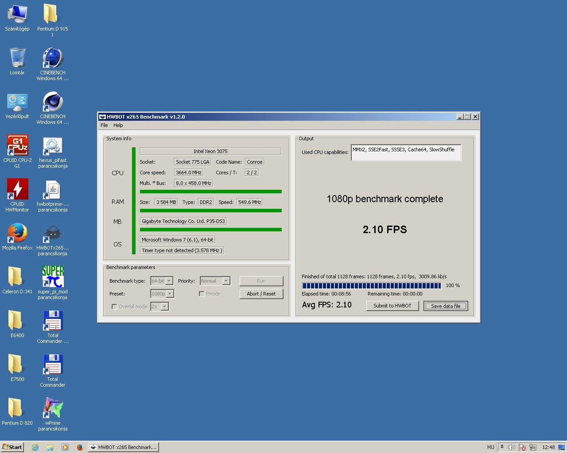Open the Pentium D 820 folder
The height and width of the screenshot is (453, 567).
[17, 412]
